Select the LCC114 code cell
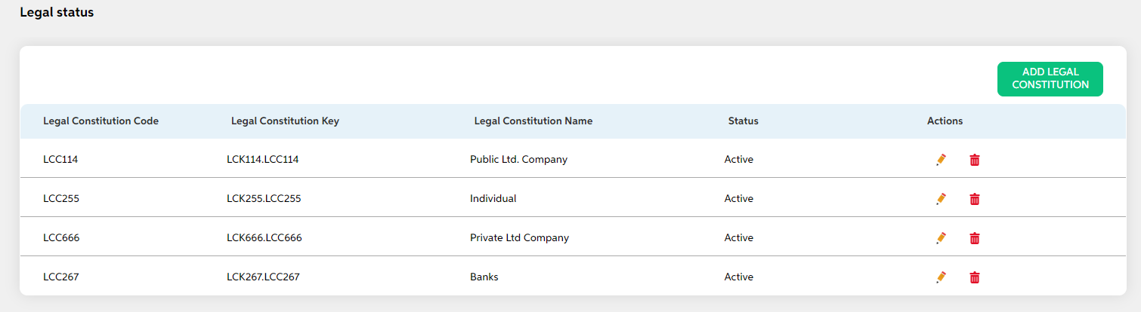The image size is (1141, 312). (x=61, y=160)
